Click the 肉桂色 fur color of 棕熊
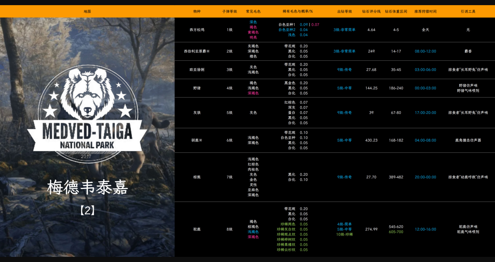 coord(253,170)
